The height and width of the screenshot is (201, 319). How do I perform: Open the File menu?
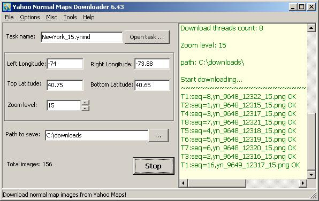9,17
